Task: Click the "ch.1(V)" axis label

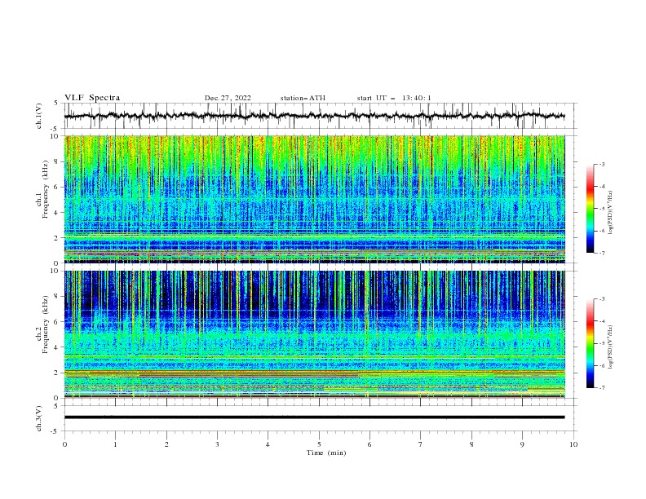Action: 39,116
